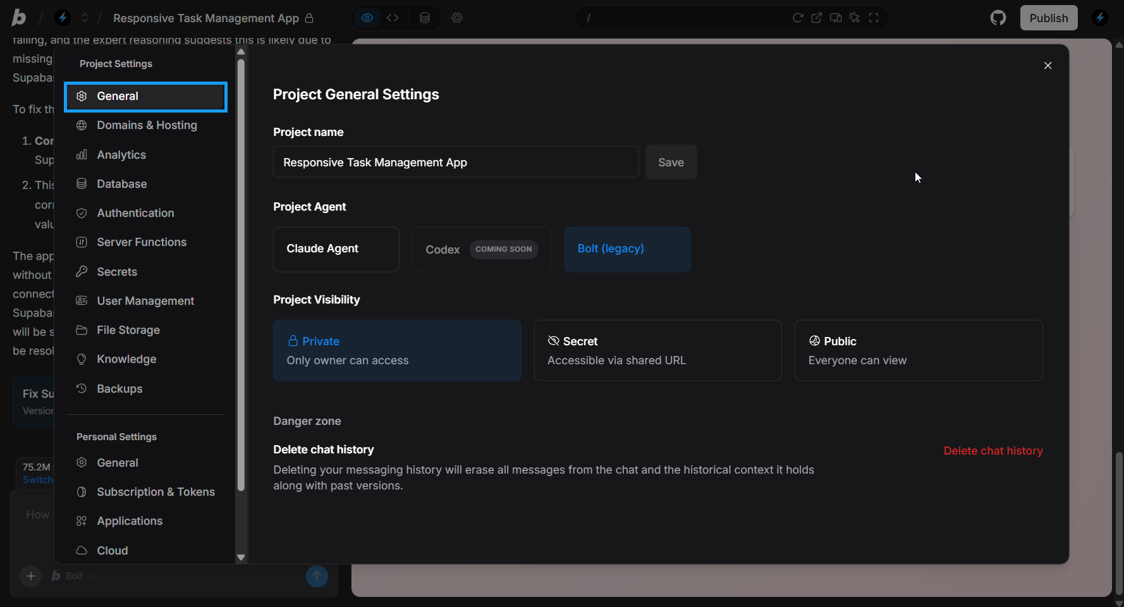
Task: Open the settings gear icon in the header
Action: click(x=457, y=18)
